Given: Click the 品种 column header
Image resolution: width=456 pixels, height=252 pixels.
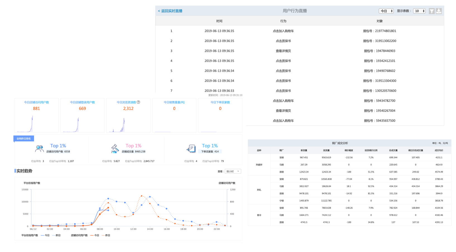Looking at the screenshot, I should coord(259,150).
